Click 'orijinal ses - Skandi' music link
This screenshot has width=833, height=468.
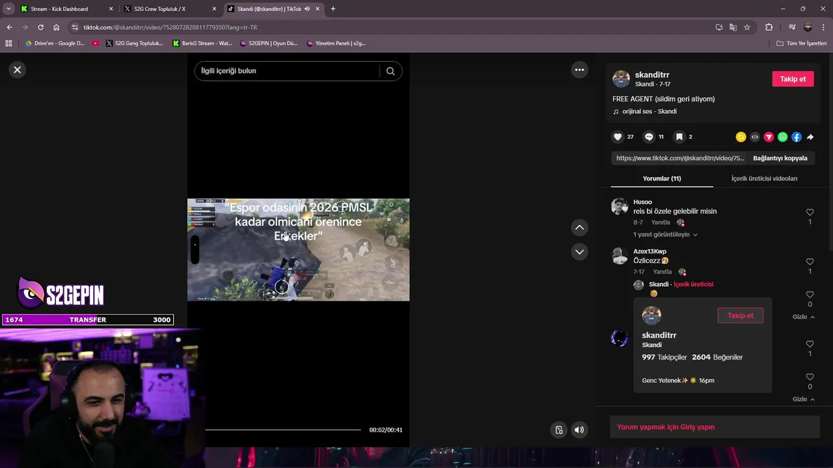coord(649,111)
